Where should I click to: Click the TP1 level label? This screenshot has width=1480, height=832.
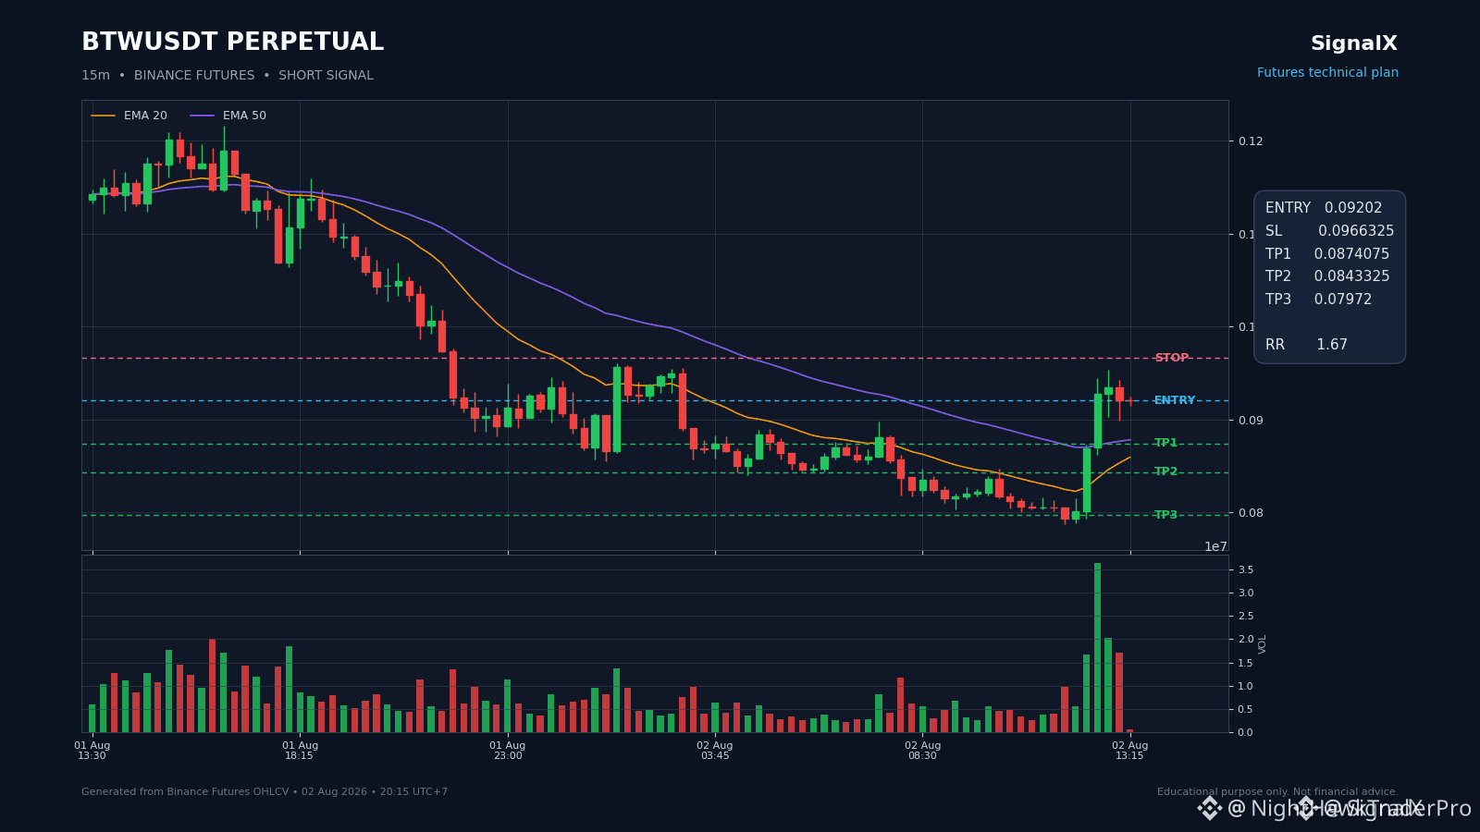1165,443
